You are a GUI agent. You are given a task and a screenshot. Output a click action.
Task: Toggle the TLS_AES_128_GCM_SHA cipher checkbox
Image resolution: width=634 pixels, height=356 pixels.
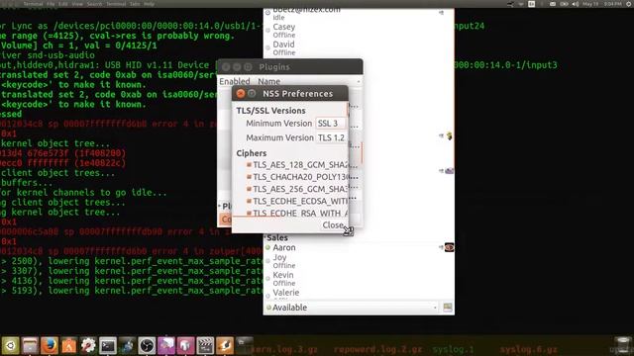click(x=249, y=165)
